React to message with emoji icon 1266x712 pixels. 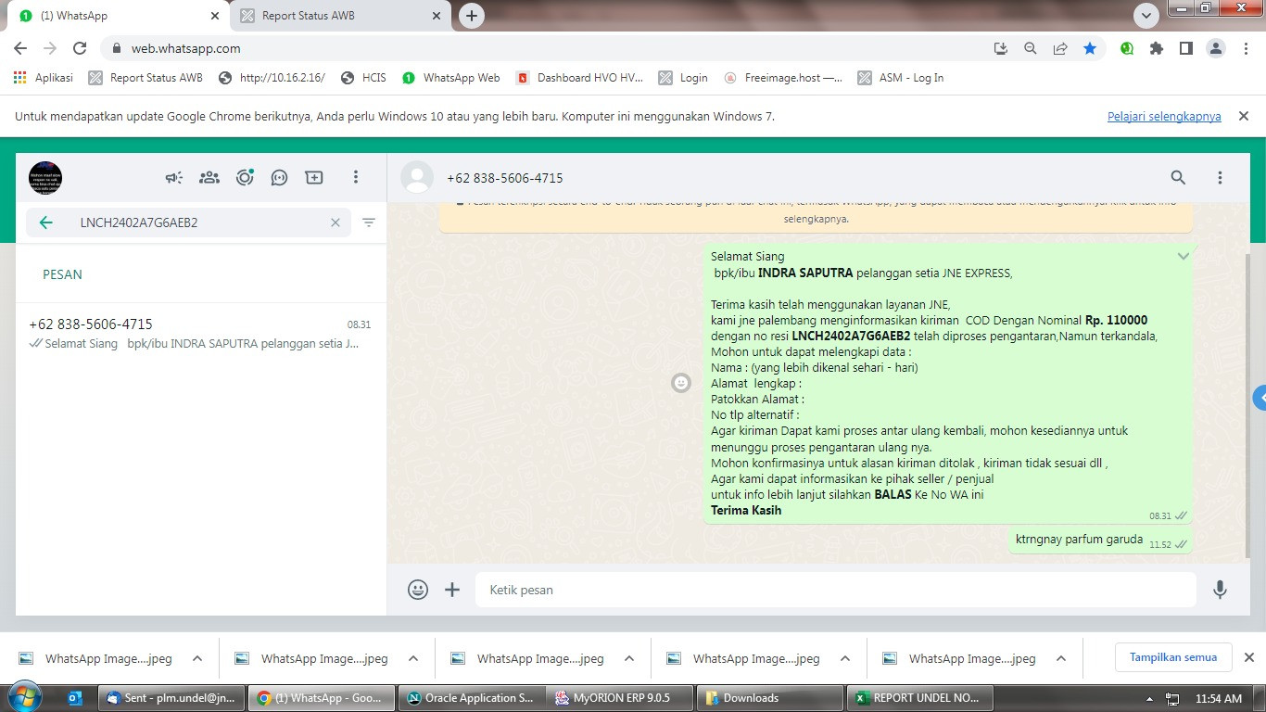pyautogui.click(x=681, y=383)
